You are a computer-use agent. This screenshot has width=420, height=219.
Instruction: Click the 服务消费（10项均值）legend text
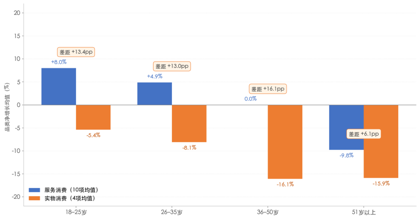click(x=71, y=190)
